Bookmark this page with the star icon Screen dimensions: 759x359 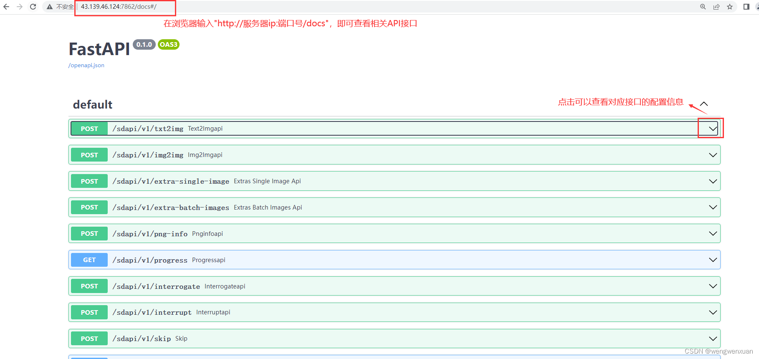tap(730, 7)
